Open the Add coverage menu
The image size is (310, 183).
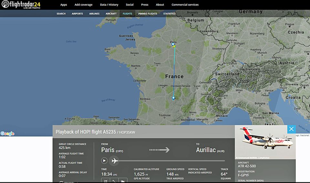(x=83, y=5)
